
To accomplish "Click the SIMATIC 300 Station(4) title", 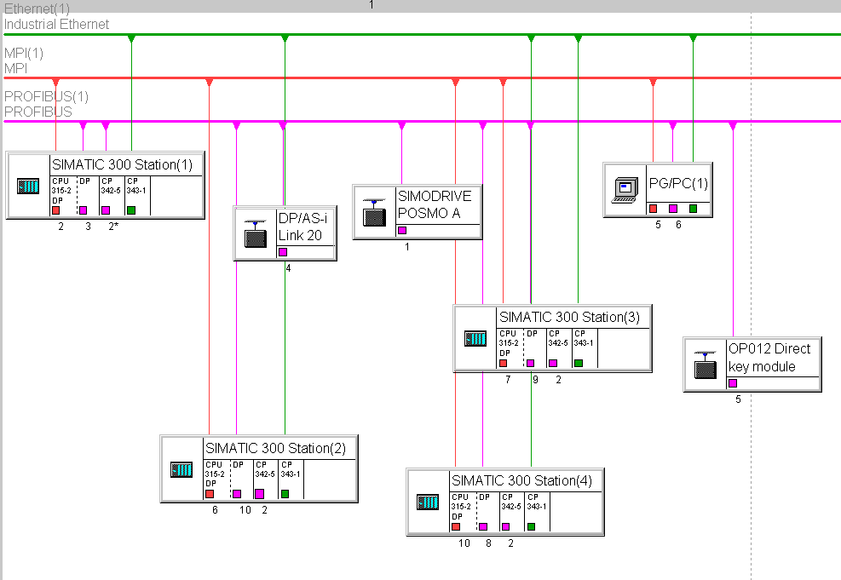I will click(x=521, y=480).
